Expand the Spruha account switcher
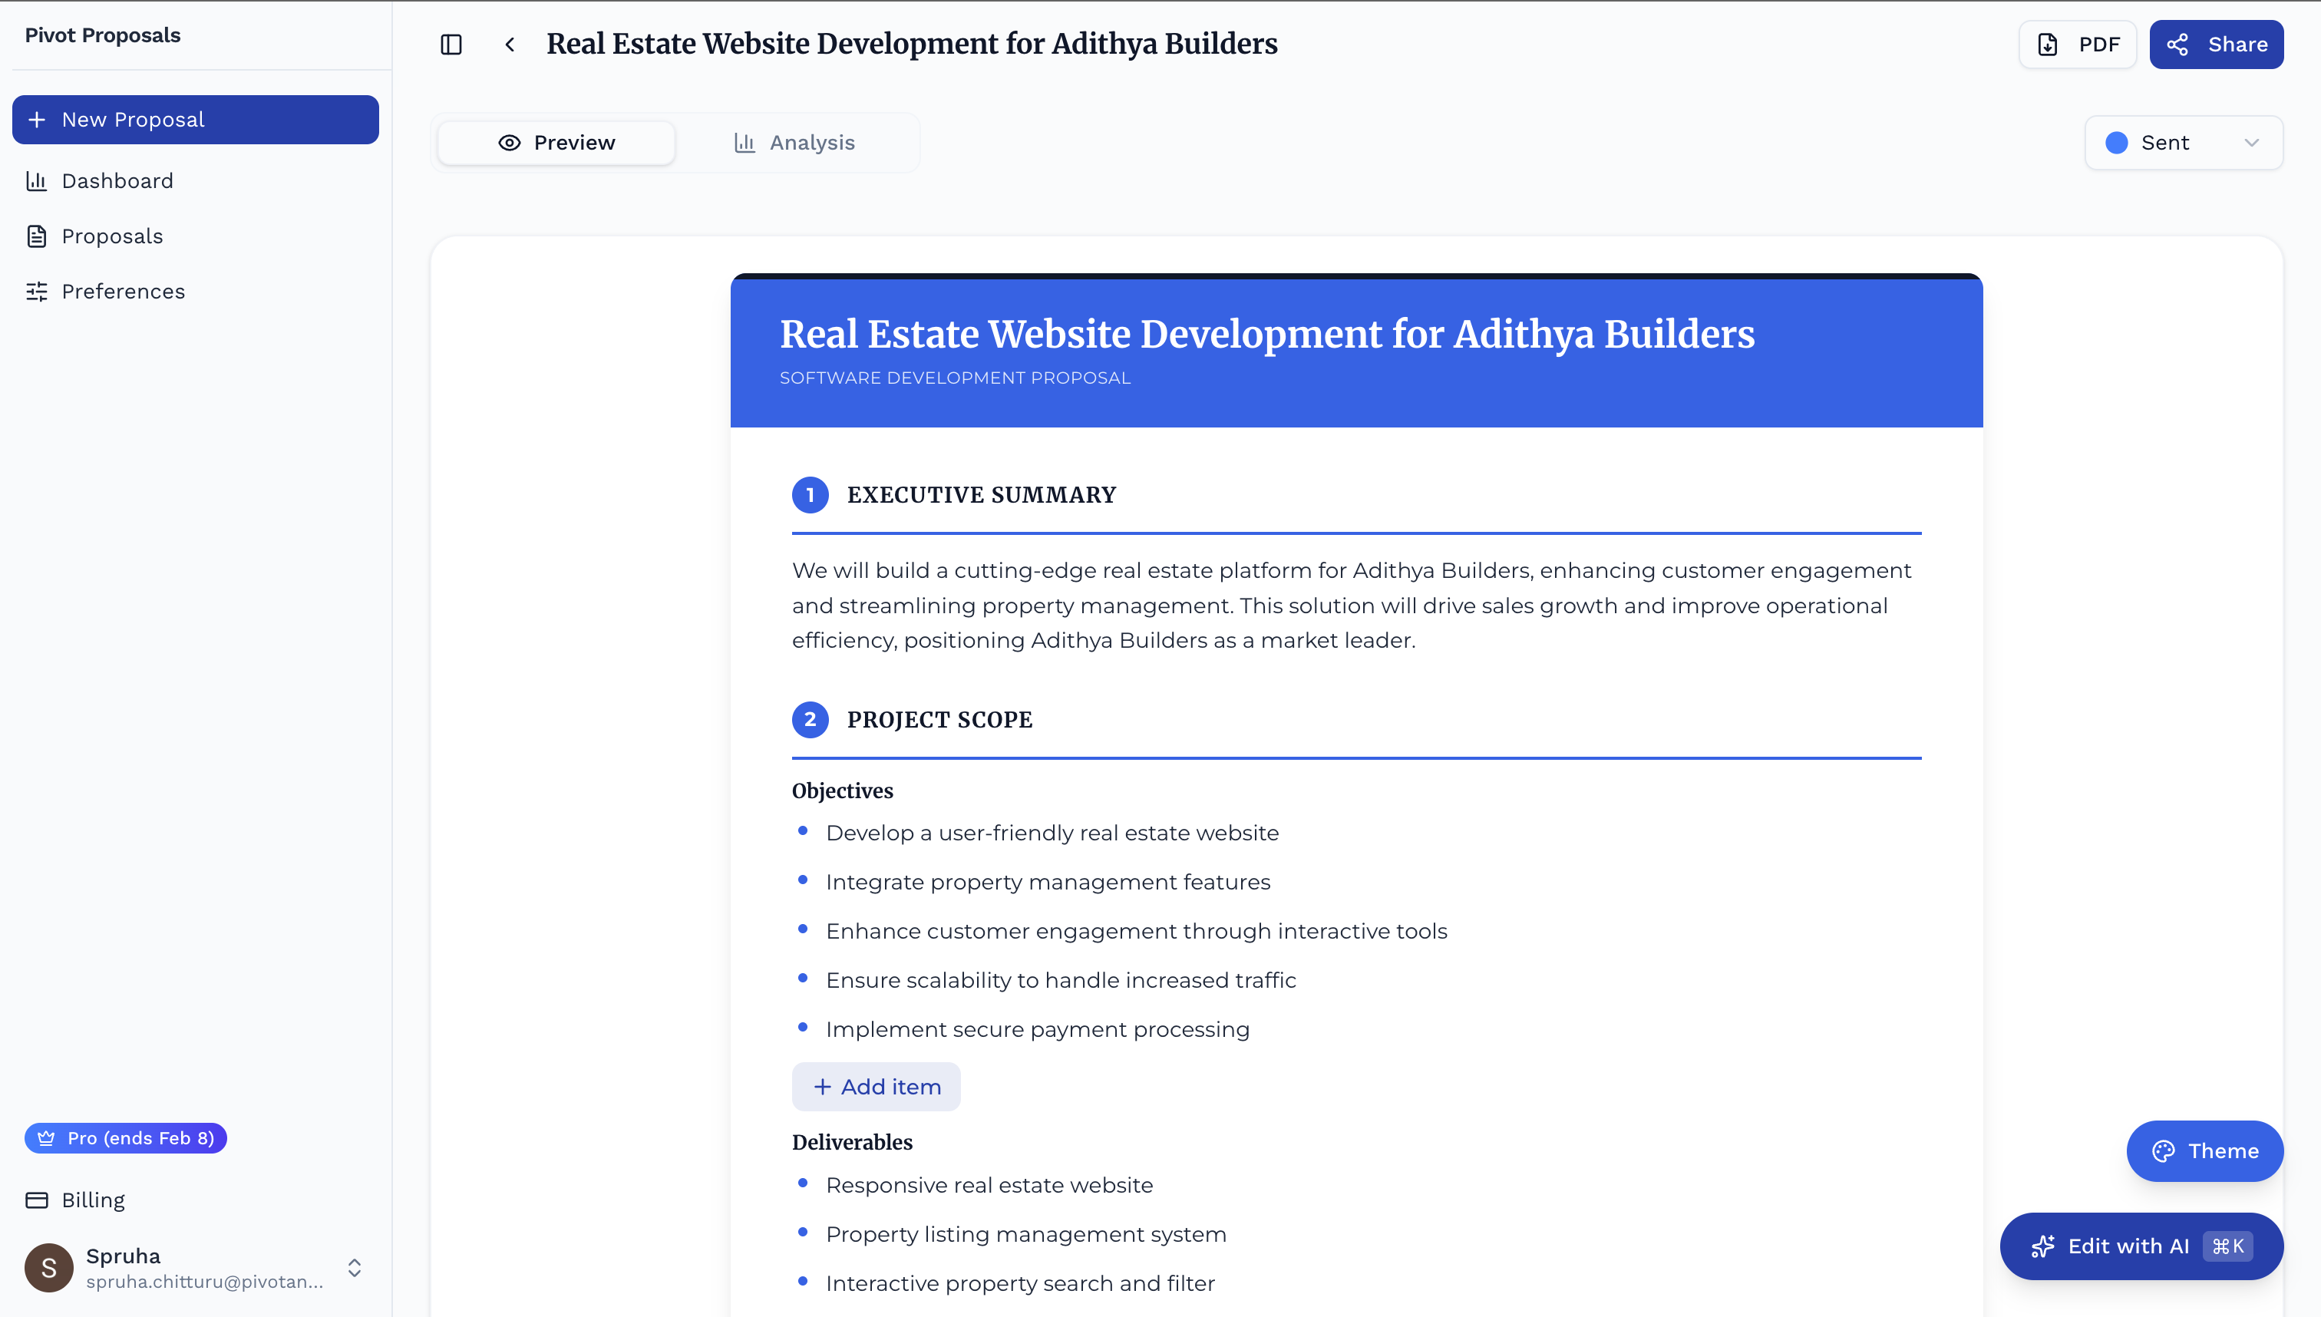Image resolution: width=2321 pixels, height=1317 pixels. pyautogui.click(x=355, y=1267)
